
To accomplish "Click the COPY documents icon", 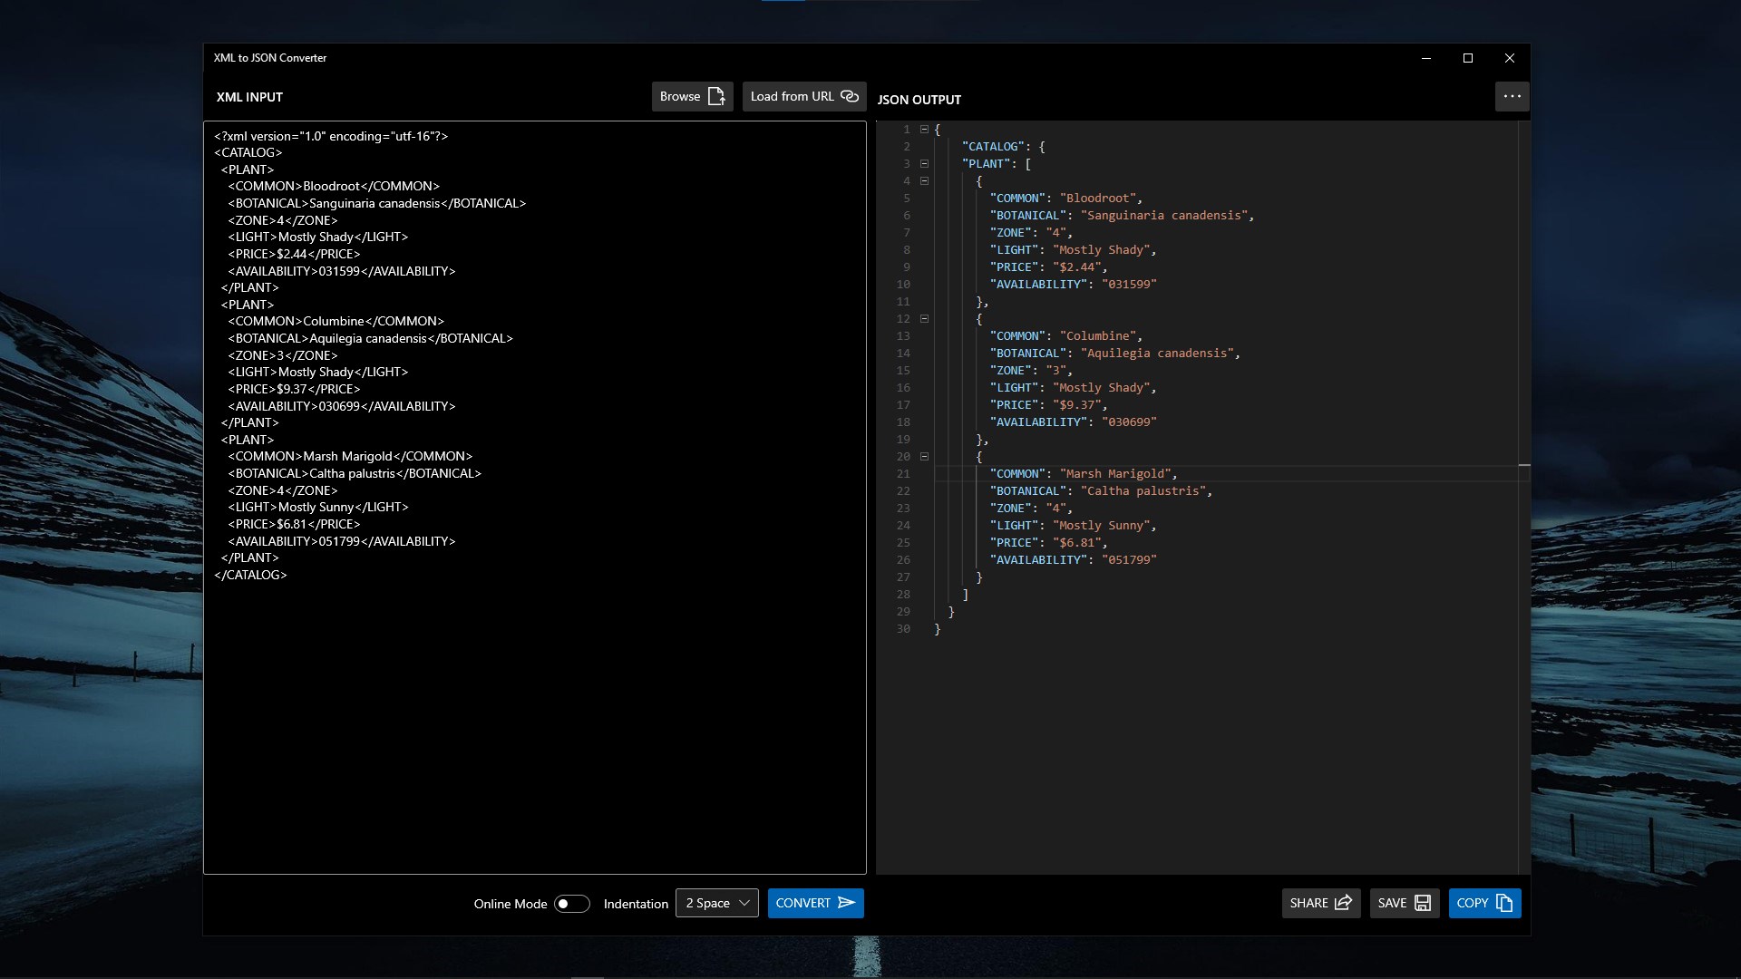I will coord(1504,903).
